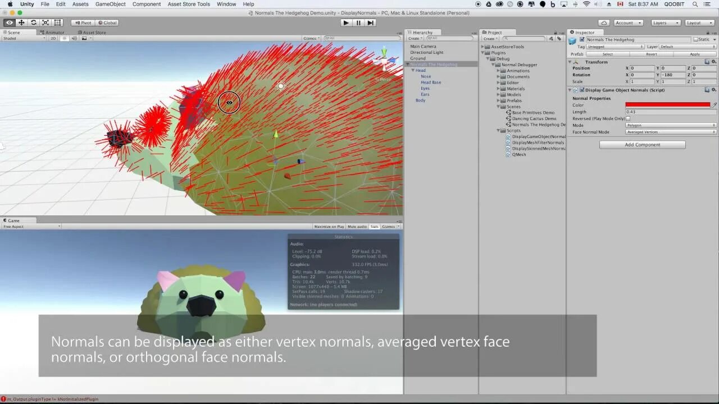The height and width of the screenshot is (404, 719).
Task: Toggle Display Game Object Normals script enabled
Action: (x=582, y=90)
